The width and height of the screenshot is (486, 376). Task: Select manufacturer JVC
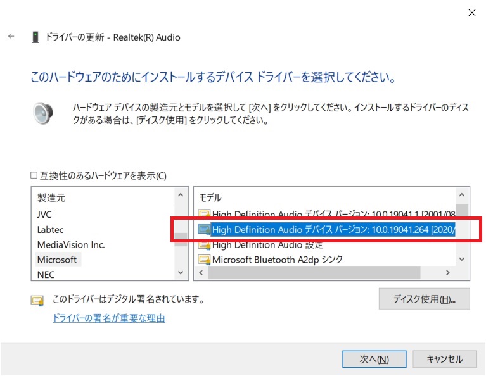click(x=44, y=215)
